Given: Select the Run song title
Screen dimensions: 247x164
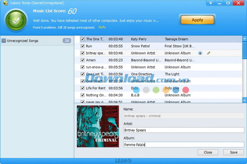Looking at the screenshot, I should click(x=89, y=46).
